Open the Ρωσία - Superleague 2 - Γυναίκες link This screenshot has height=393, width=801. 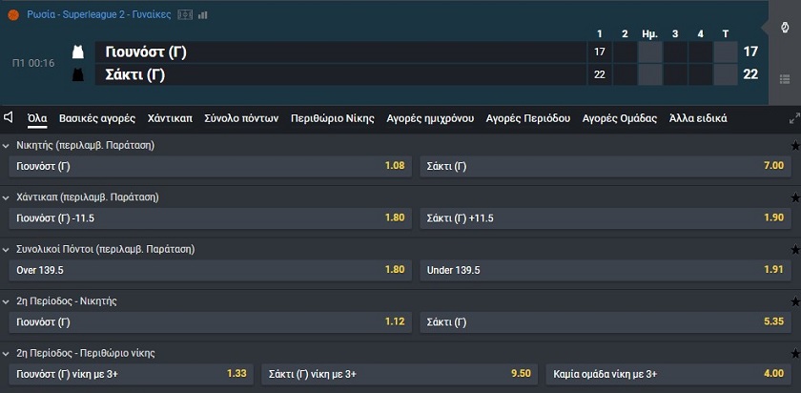[99, 15]
